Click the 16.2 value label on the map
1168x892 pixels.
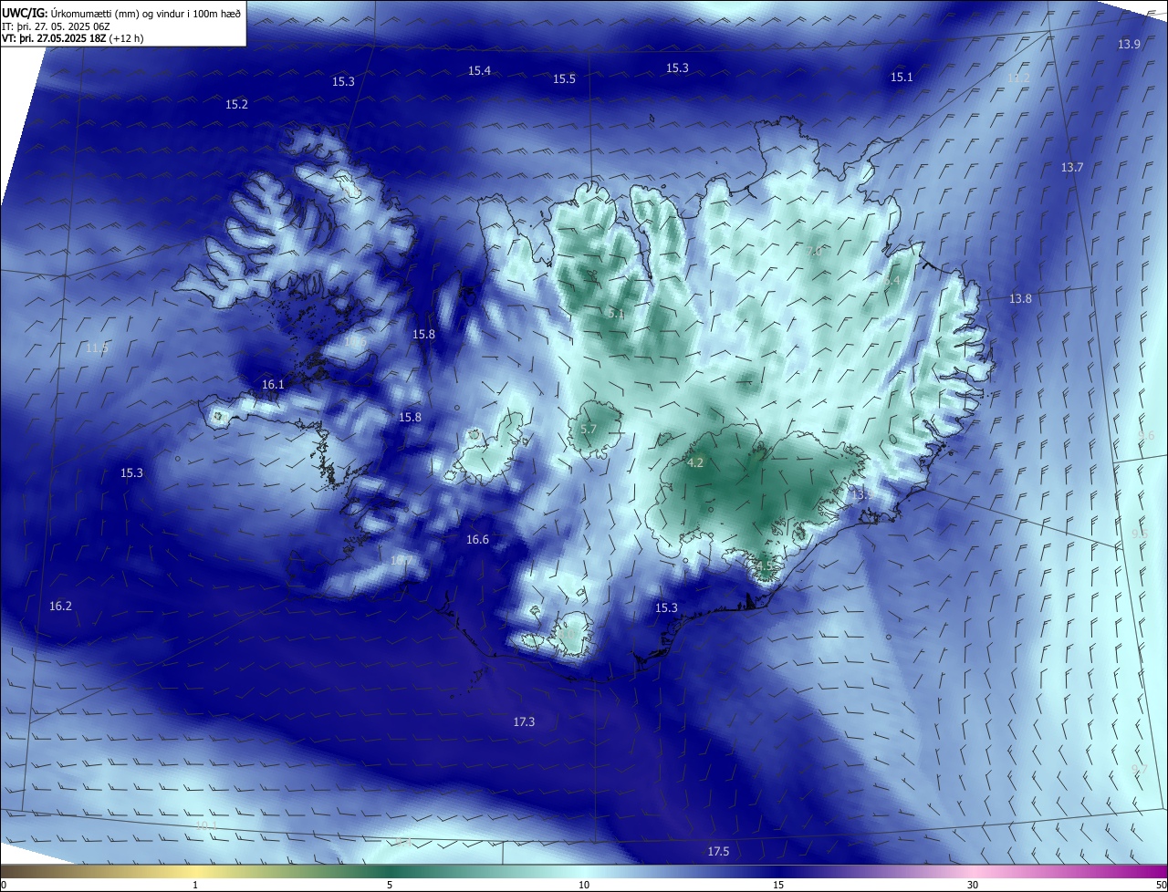coord(60,607)
